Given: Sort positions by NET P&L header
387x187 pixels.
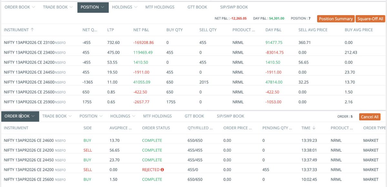Looking at the screenshot, I should pos(141,30).
